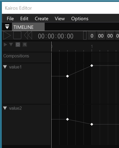This screenshot has height=148, width=119.
Task: Click the 00:00:00:00 timecode display
Action: (x=56, y=36)
